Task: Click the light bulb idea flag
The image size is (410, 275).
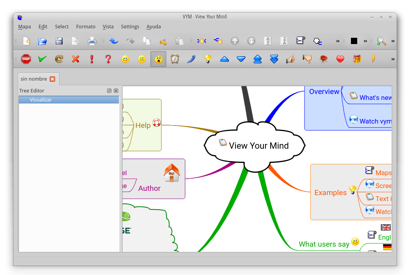Action: (x=208, y=59)
